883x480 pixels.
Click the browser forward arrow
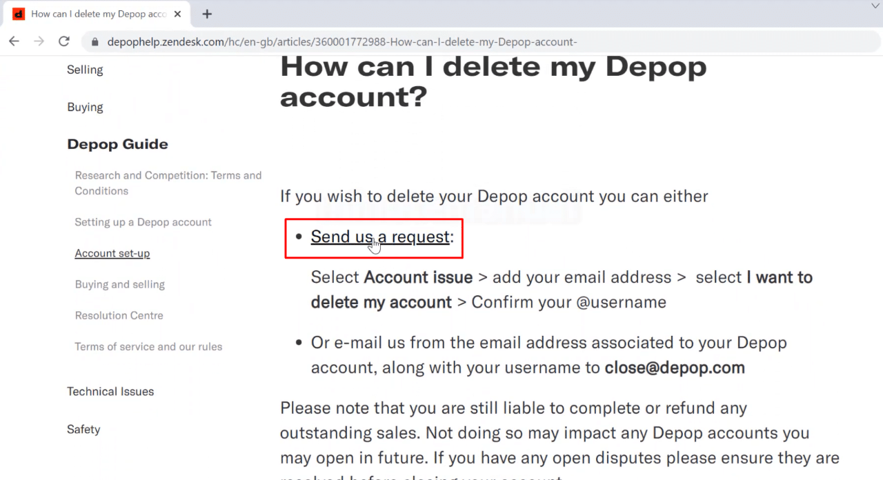click(x=39, y=41)
